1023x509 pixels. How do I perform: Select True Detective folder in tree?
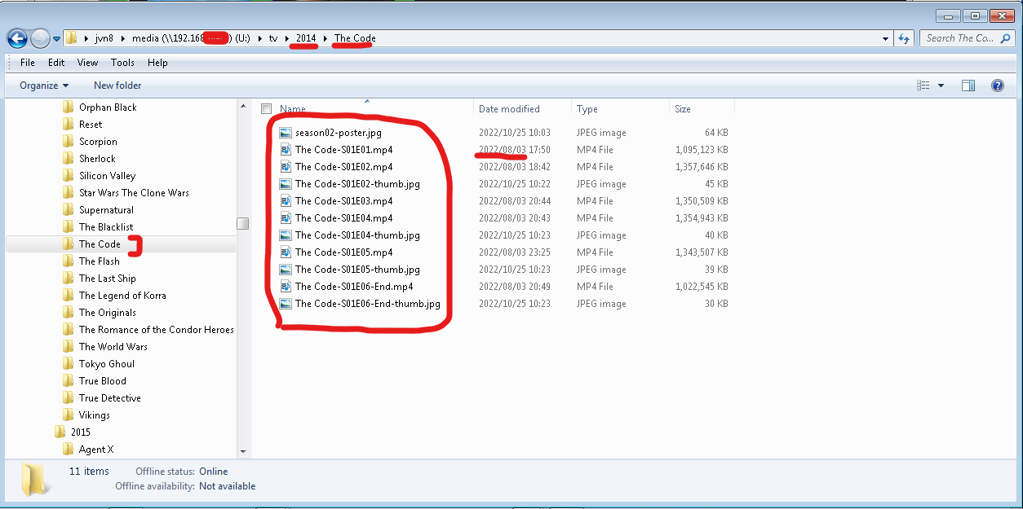click(x=109, y=398)
